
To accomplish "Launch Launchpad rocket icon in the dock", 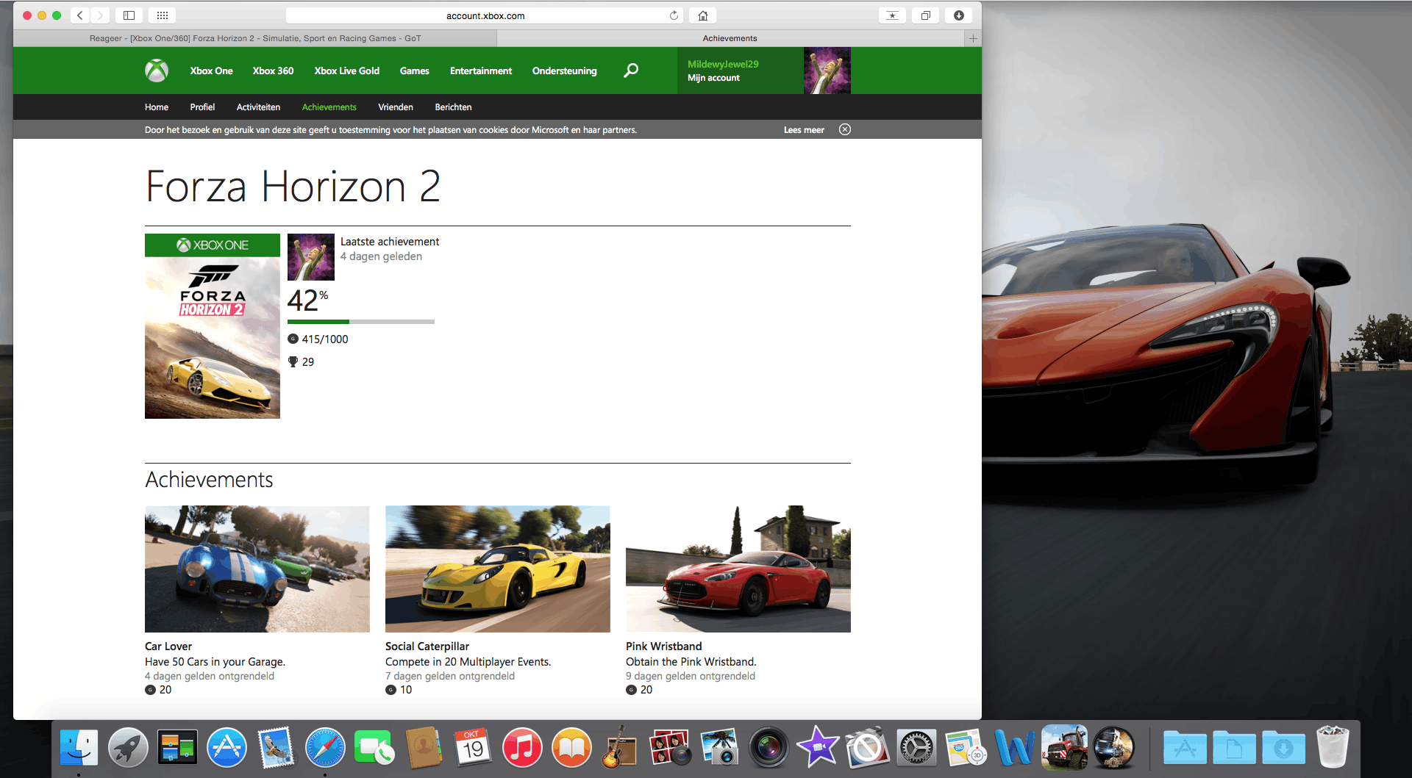I will [128, 748].
